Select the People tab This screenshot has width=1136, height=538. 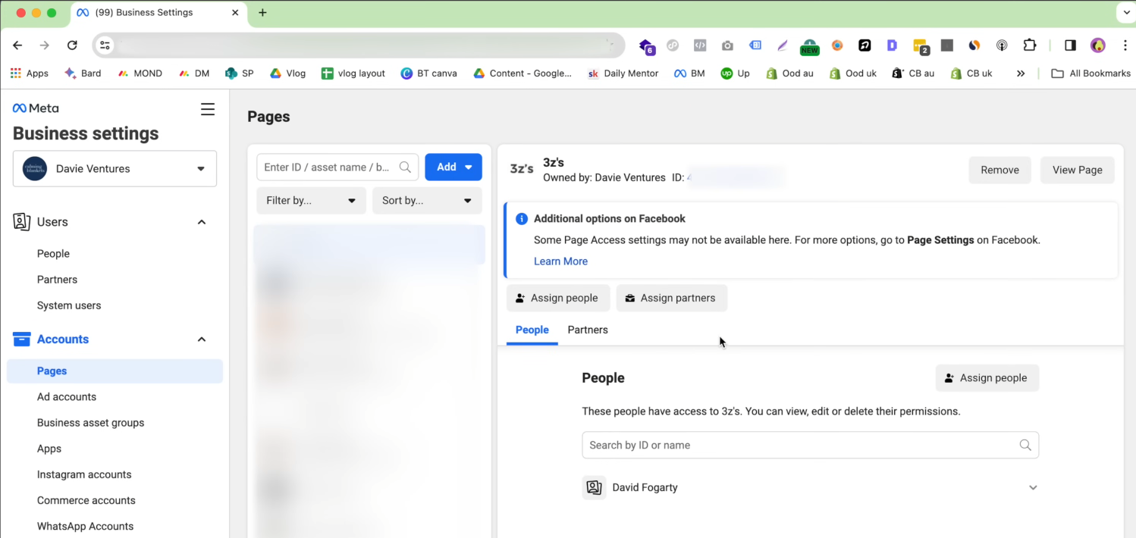(532, 330)
